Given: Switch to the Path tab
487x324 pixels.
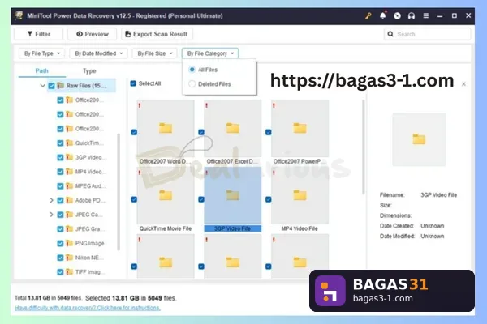Looking at the screenshot, I should (x=42, y=70).
